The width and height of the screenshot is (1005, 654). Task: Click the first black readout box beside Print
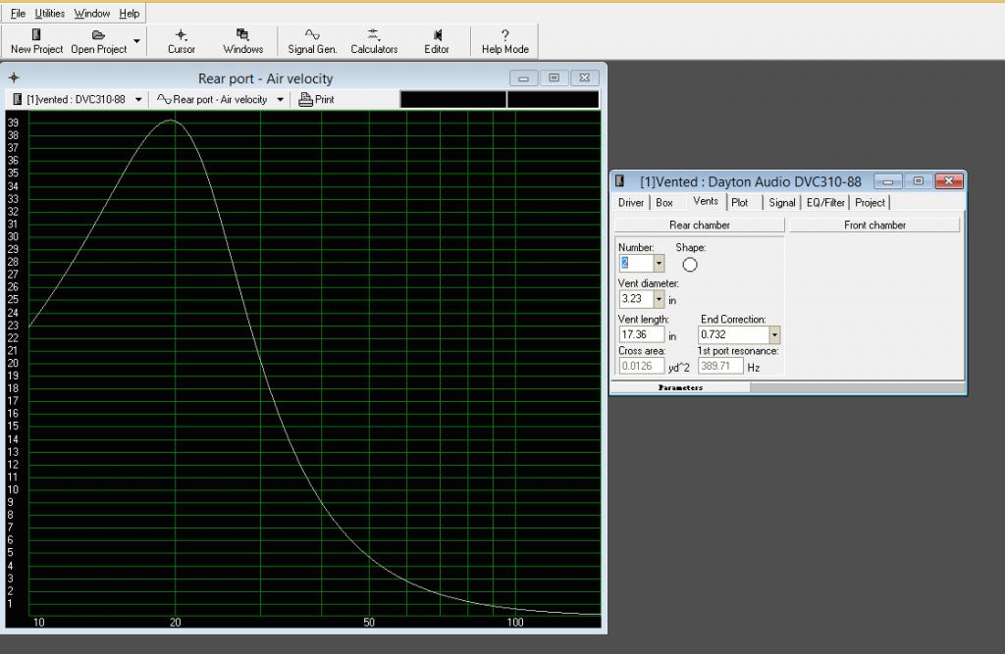click(452, 99)
